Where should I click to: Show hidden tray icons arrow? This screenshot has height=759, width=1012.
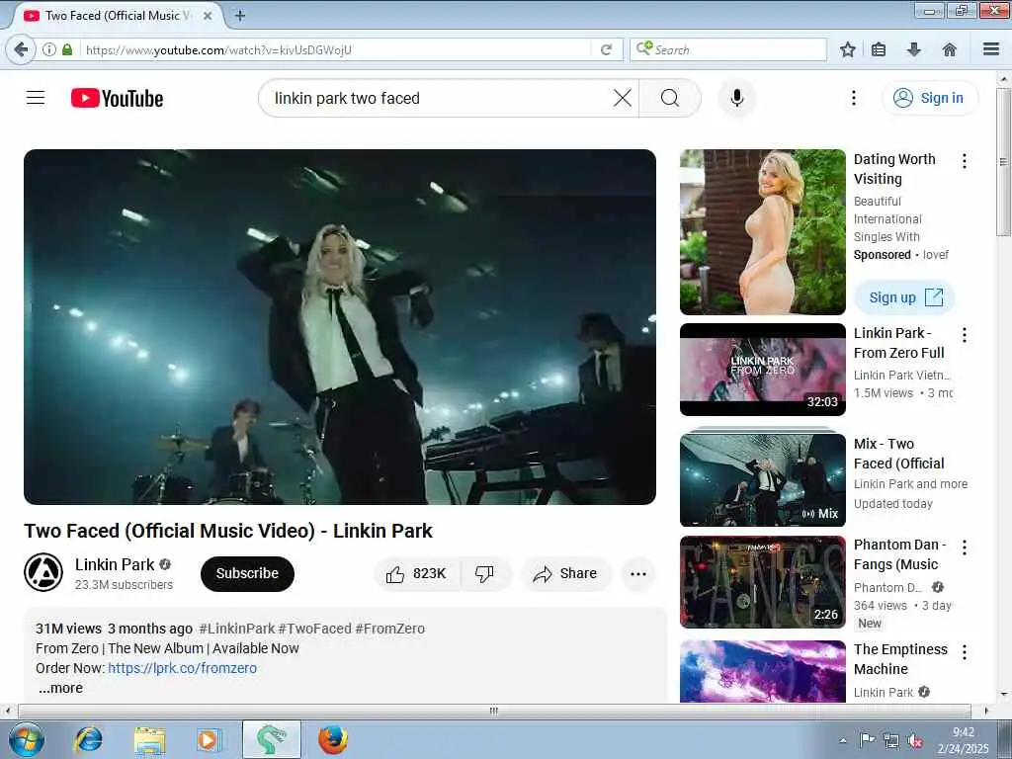click(x=843, y=741)
